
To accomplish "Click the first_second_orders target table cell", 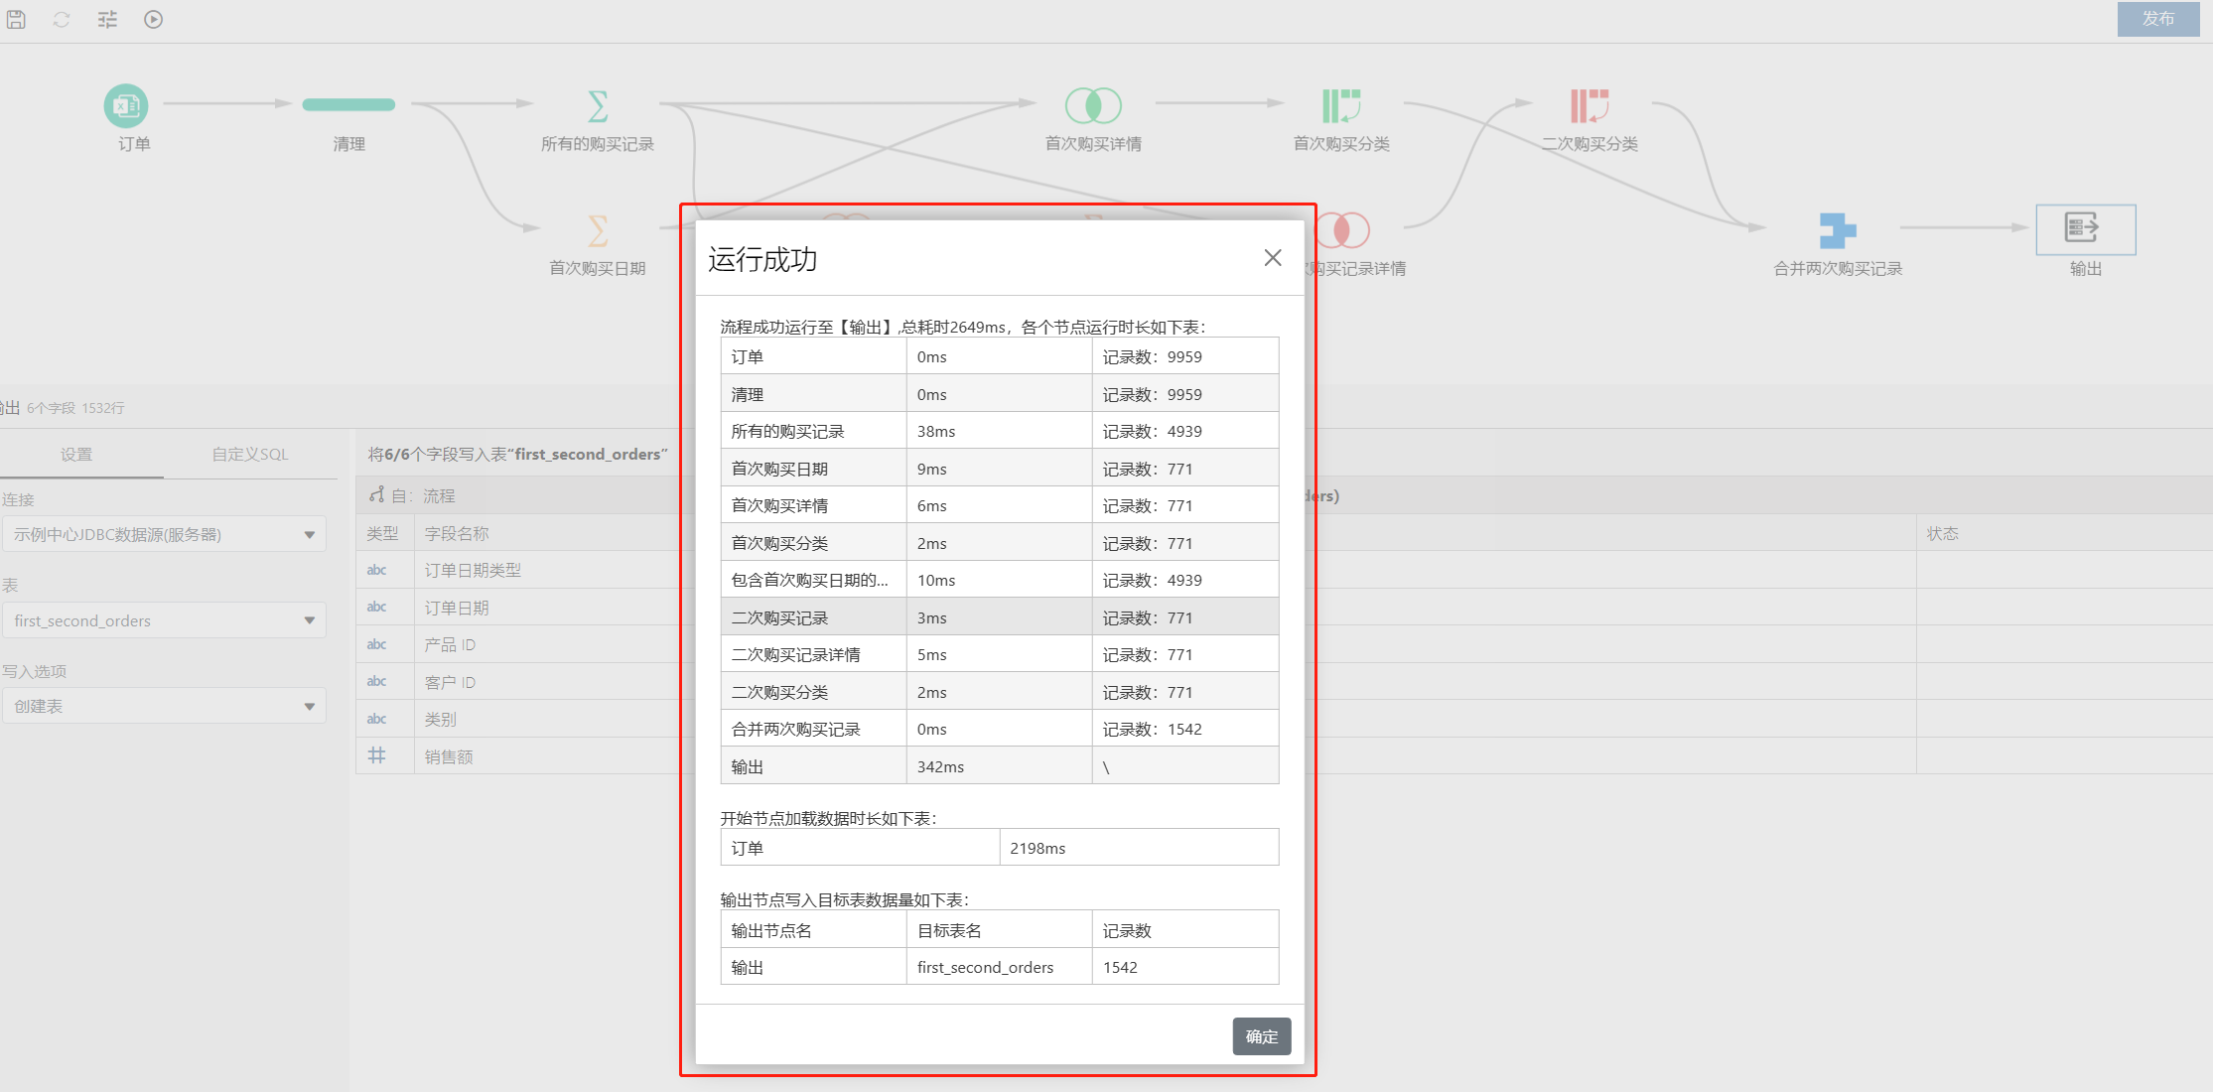I will 999,967.
